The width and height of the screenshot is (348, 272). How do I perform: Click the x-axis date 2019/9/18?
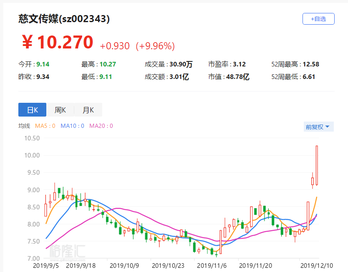tap(81, 266)
